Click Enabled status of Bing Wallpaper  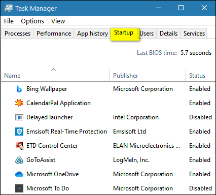pyautogui.click(x=200, y=89)
